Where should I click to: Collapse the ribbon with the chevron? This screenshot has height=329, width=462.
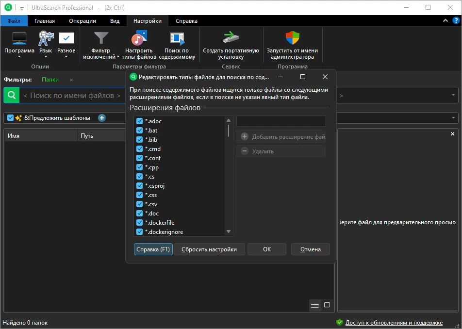tap(445, 21)
